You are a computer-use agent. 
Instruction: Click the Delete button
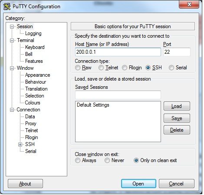[177, 130]
